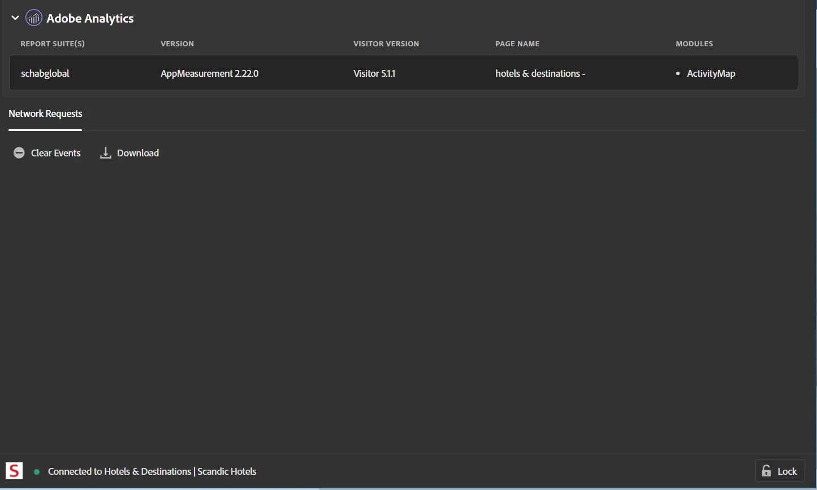The image size is (817, 490).
Task: Click the Lock button
Action: click(780, 471)
